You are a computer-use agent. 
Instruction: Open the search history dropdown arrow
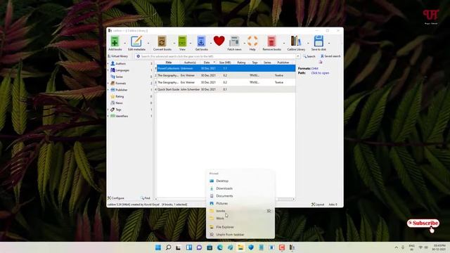click(x=298, y=56)
